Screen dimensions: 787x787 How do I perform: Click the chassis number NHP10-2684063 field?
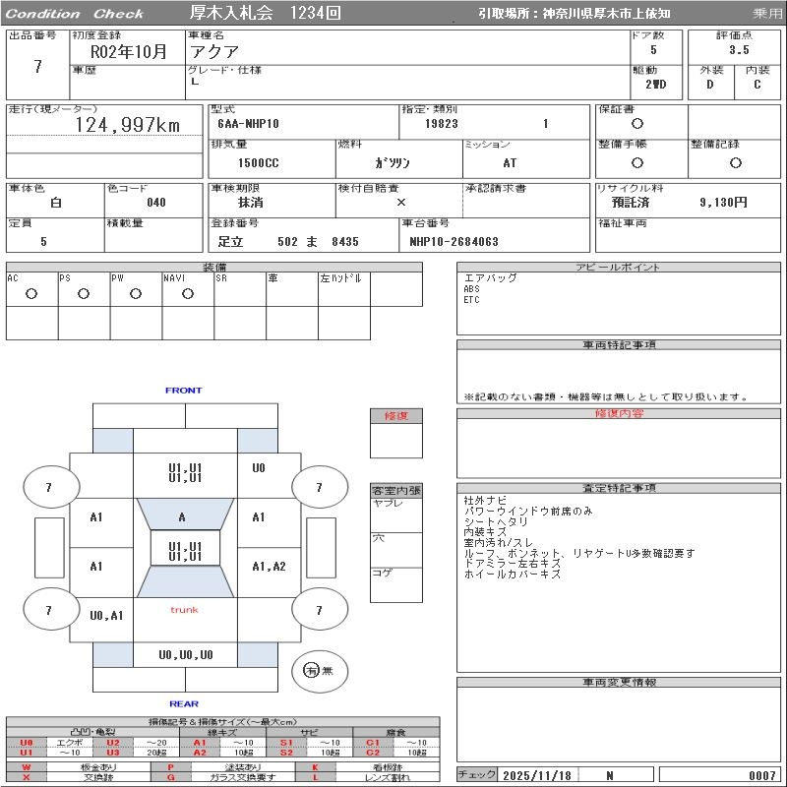pyautogui.click(x=454, y=241)
